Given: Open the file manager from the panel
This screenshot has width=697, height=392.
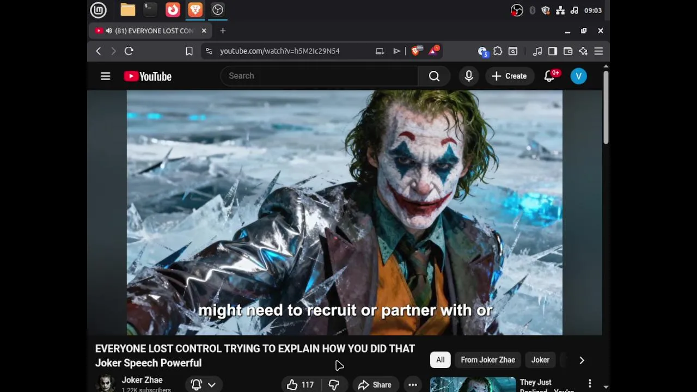Looking at the screenshot, I should tap(128, 10).
